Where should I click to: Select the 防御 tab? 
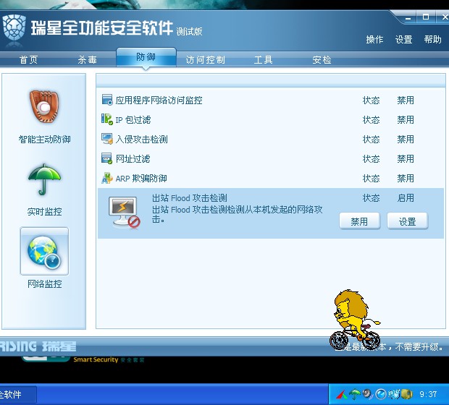click(146, 57)
